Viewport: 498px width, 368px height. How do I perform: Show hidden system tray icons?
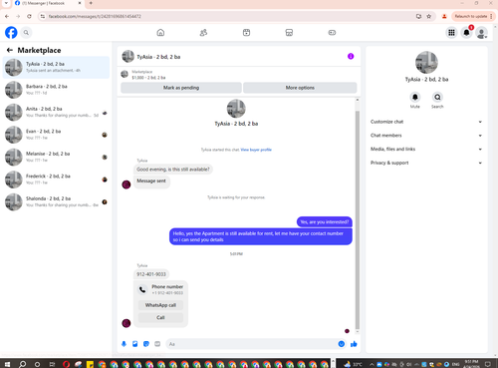coord(372,364)
